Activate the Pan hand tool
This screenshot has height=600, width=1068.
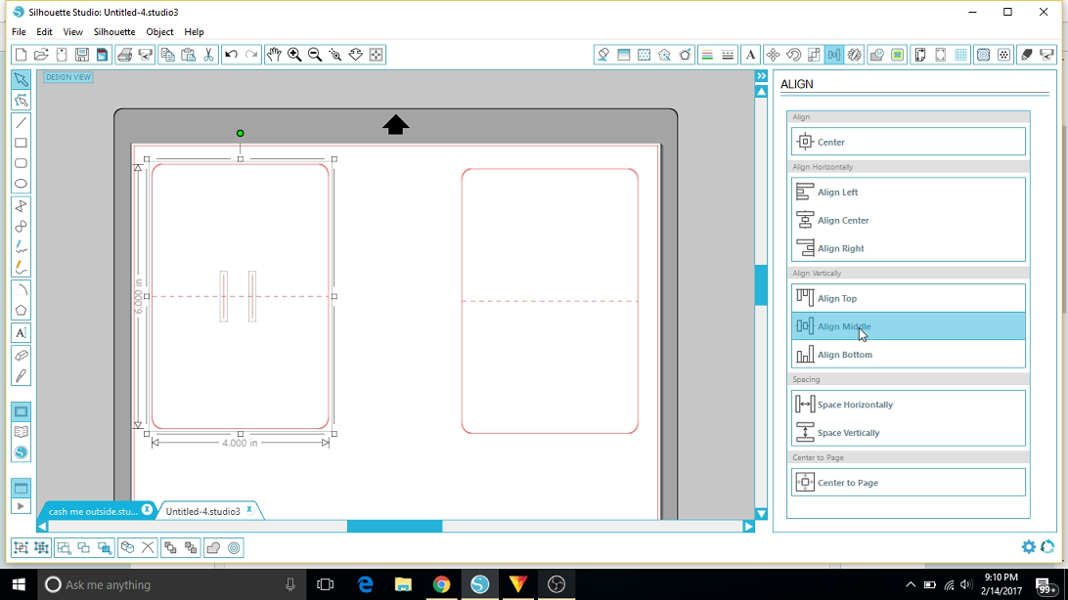point(274,55)
